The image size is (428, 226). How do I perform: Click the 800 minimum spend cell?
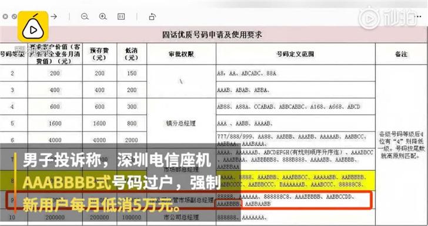pos(132,123)
